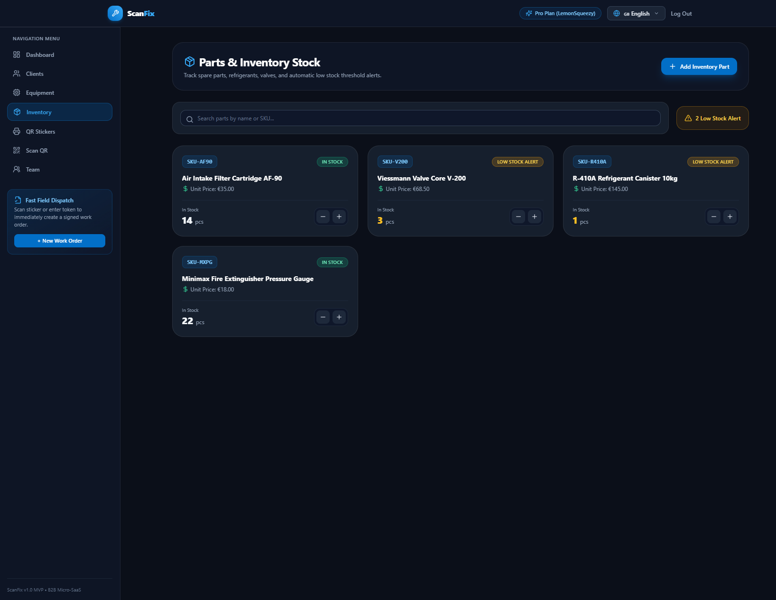
Task: Click stock quantity 22 pcs
Action: tap(193, 321)
